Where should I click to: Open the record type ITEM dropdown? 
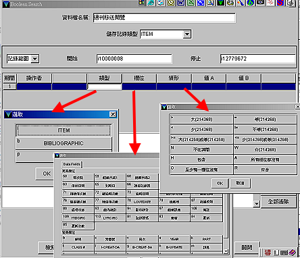[x=187, y=34]
